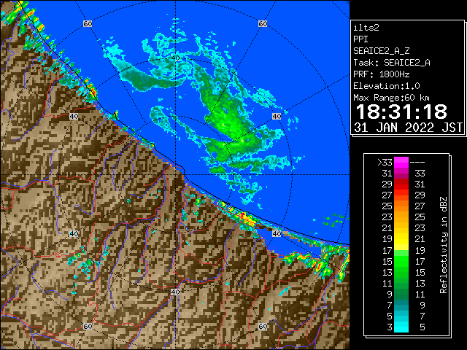Pick the red 29–31 dBZ swatch
467x350 pixels.
coord(401,184)
